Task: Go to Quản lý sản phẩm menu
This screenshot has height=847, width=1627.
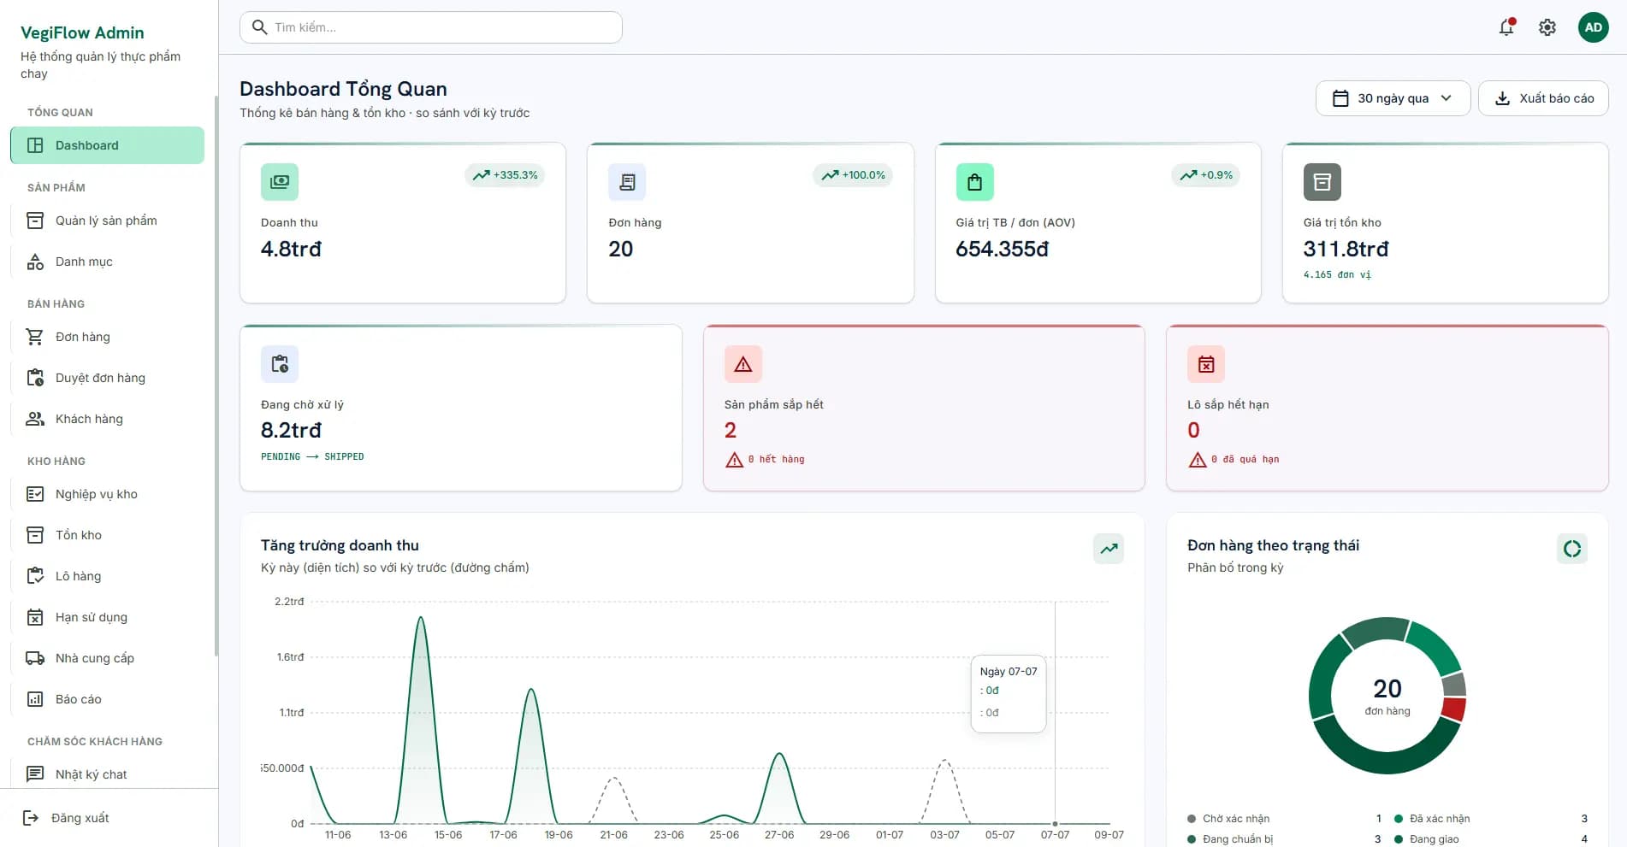Action: tap(107, 221)
